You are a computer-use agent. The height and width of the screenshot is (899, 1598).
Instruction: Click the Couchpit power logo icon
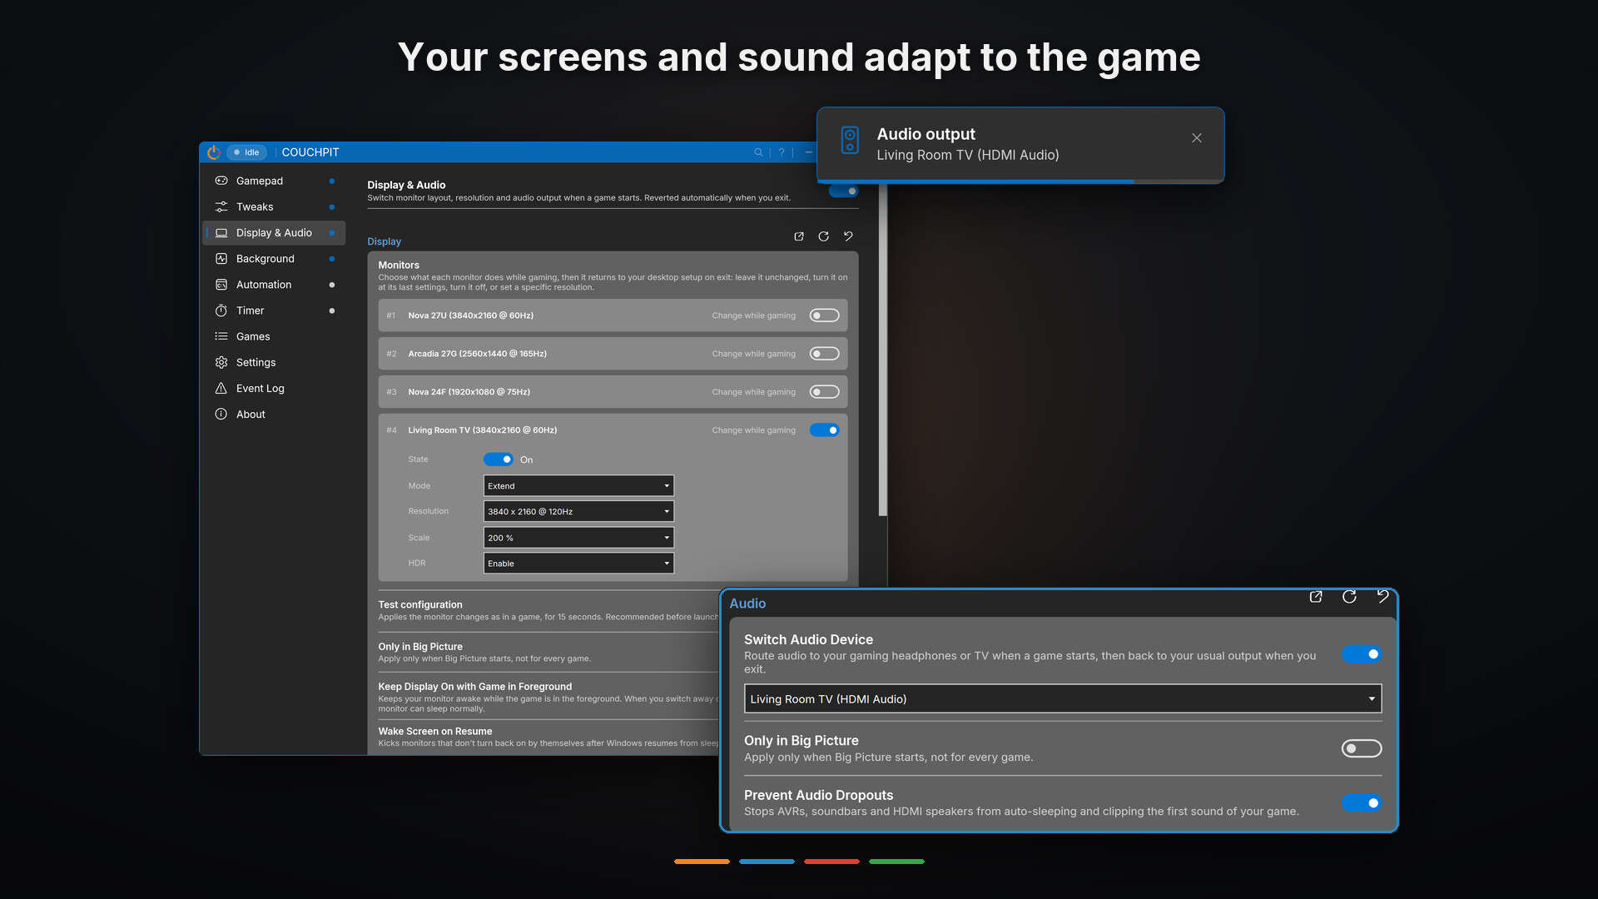click(214, 152)
